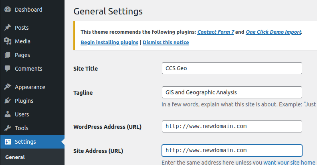
Task: Click the Users person icon
Action: point(8,114)
